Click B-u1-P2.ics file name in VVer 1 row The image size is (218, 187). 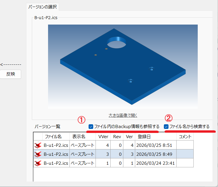tap(56, 163)
